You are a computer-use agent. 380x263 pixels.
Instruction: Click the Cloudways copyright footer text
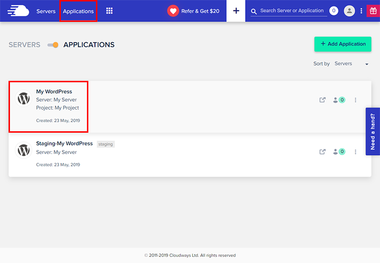pos(190,255)
